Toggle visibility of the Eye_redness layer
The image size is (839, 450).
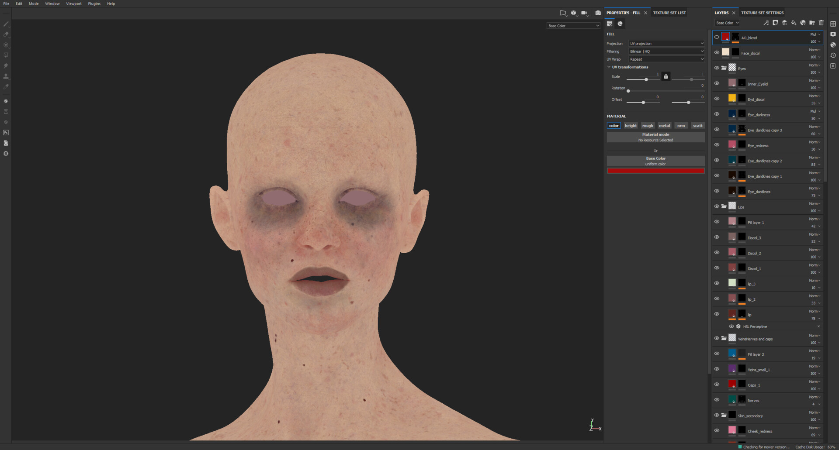coord(717,144)
